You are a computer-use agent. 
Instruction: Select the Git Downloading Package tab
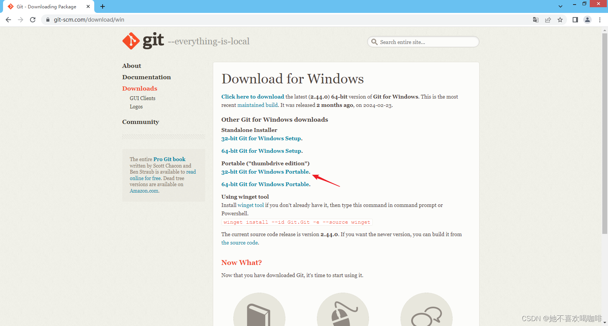[x=49, y=6]
